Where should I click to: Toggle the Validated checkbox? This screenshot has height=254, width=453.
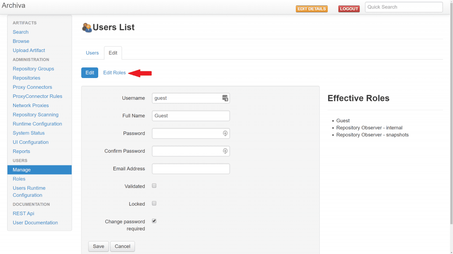click(154, 186)
